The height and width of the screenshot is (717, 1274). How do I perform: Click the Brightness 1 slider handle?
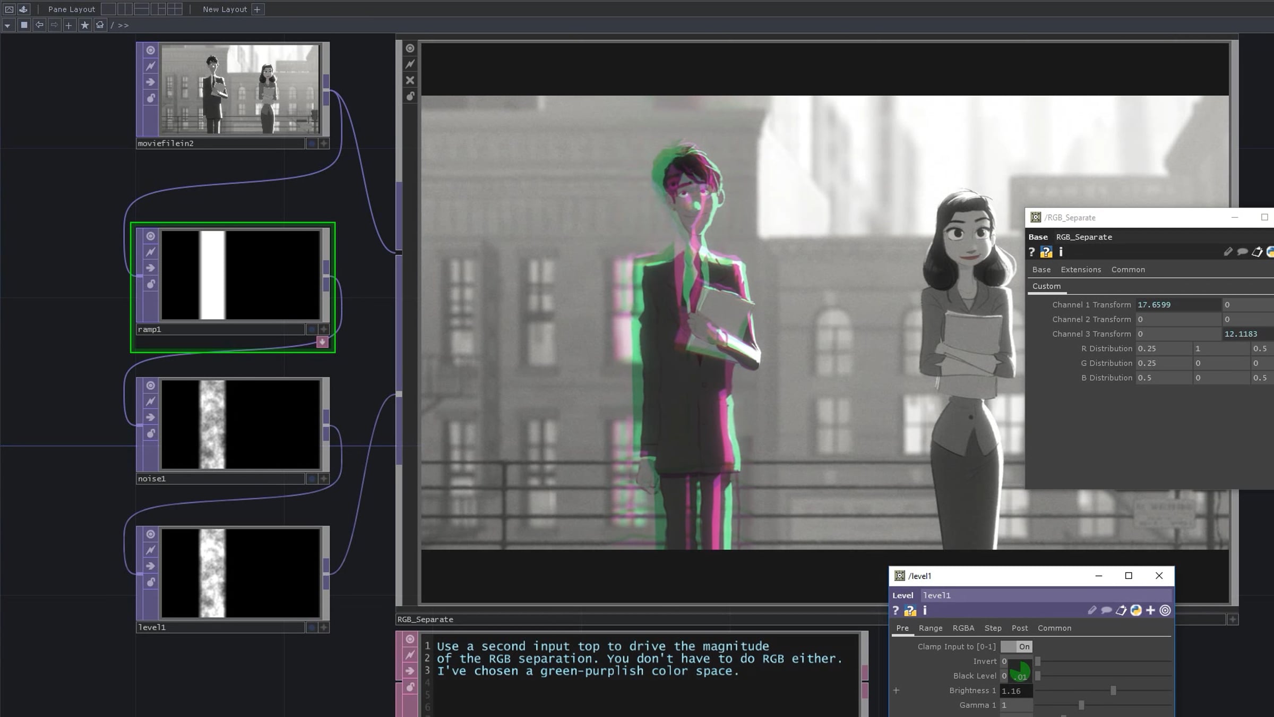tap(1113, 690)
